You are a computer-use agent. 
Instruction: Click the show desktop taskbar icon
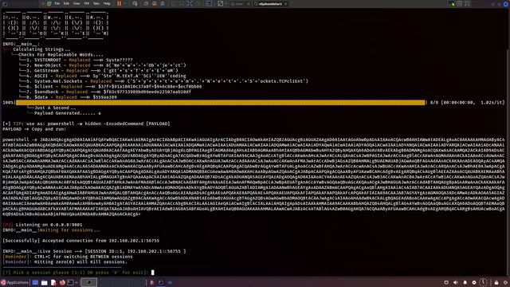tap(35, 282)
